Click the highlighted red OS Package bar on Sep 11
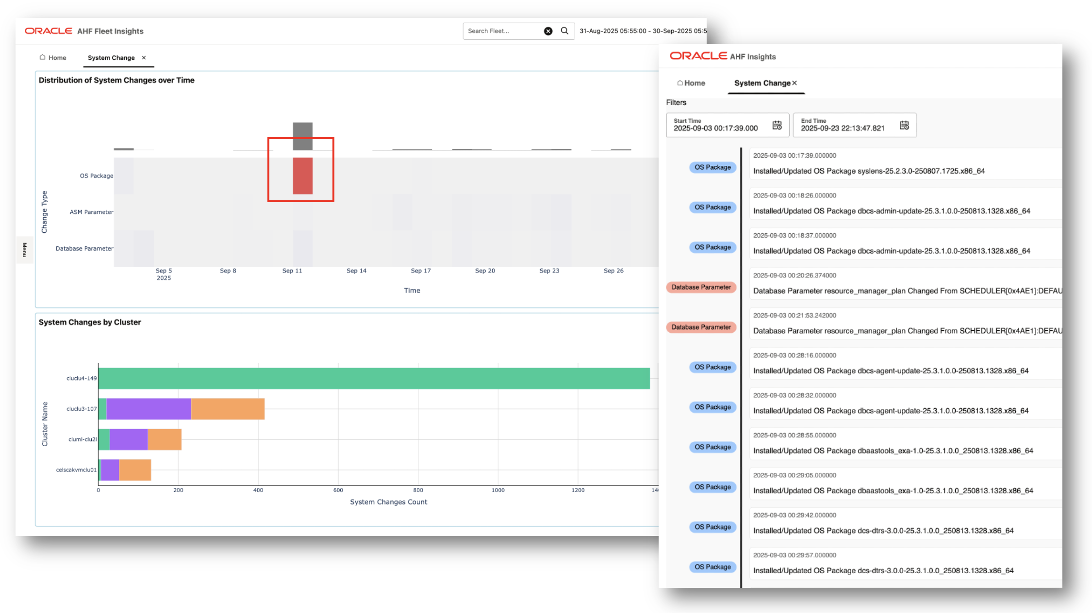The height and width of the screenshot is (613, 1092). (x=302, y=175)
